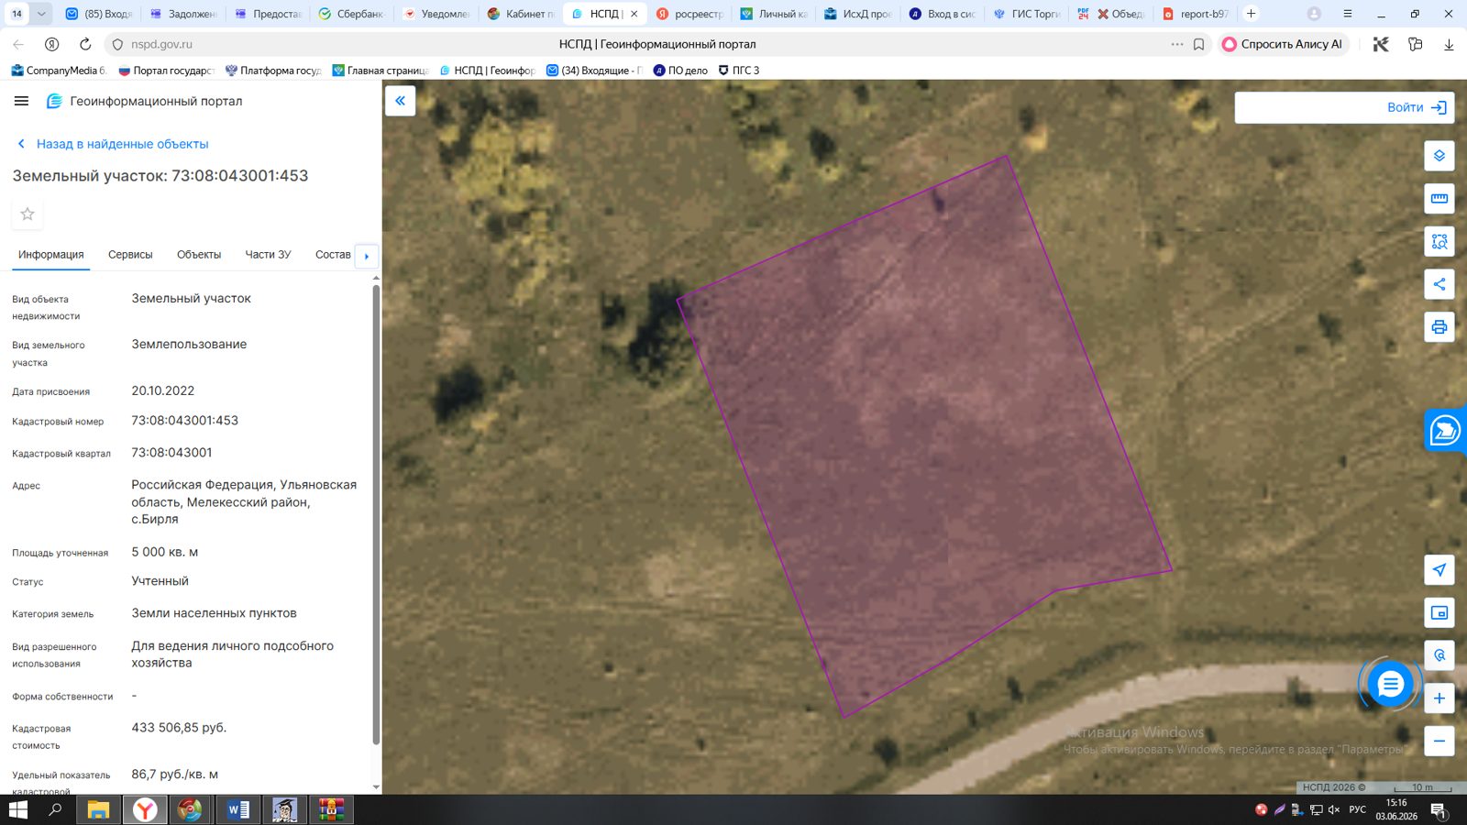
Task: Switch to the Сервисы tab
Action: point(130,255)
